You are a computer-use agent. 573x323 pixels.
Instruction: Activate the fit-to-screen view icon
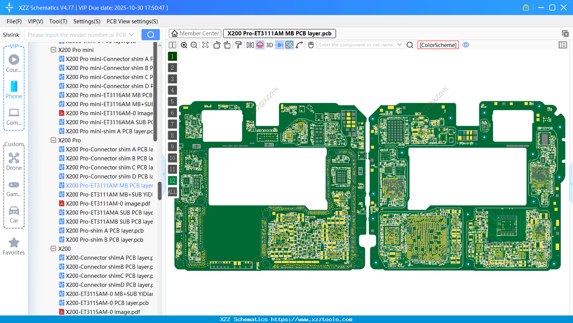pos(205,45)
